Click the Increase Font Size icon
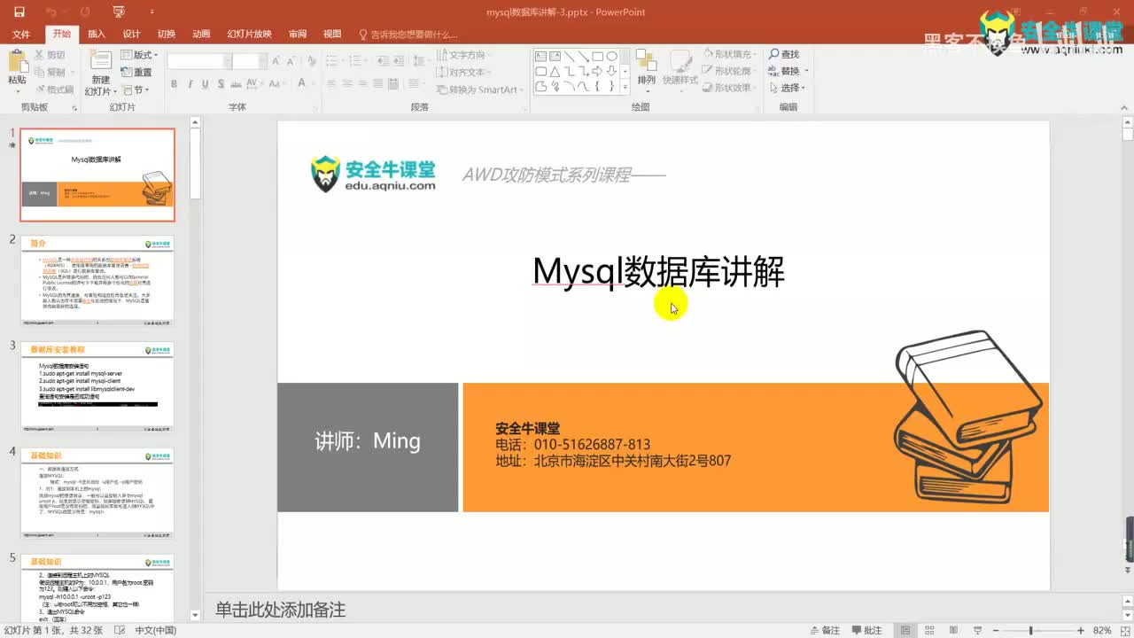This screenshot has width=1134, height=638. click(276, 61)
